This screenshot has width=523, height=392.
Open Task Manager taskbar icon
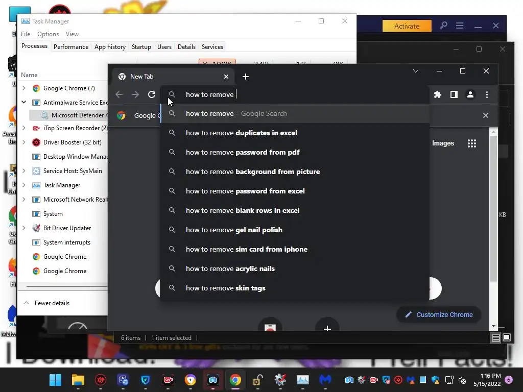(x=302, y=380)
